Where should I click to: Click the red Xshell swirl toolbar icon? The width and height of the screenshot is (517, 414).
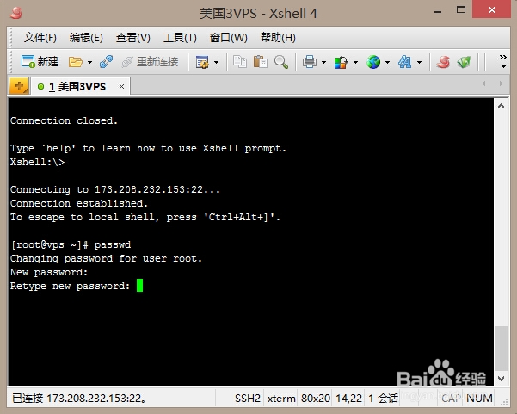(x=443, y=62)
